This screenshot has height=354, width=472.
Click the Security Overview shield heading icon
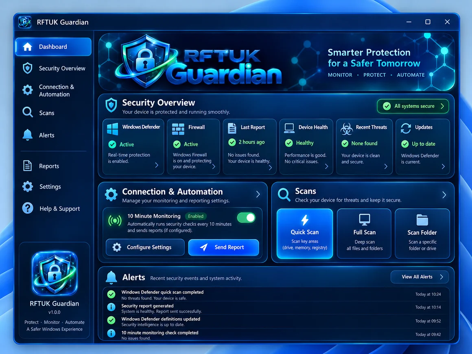coord(111,105)
